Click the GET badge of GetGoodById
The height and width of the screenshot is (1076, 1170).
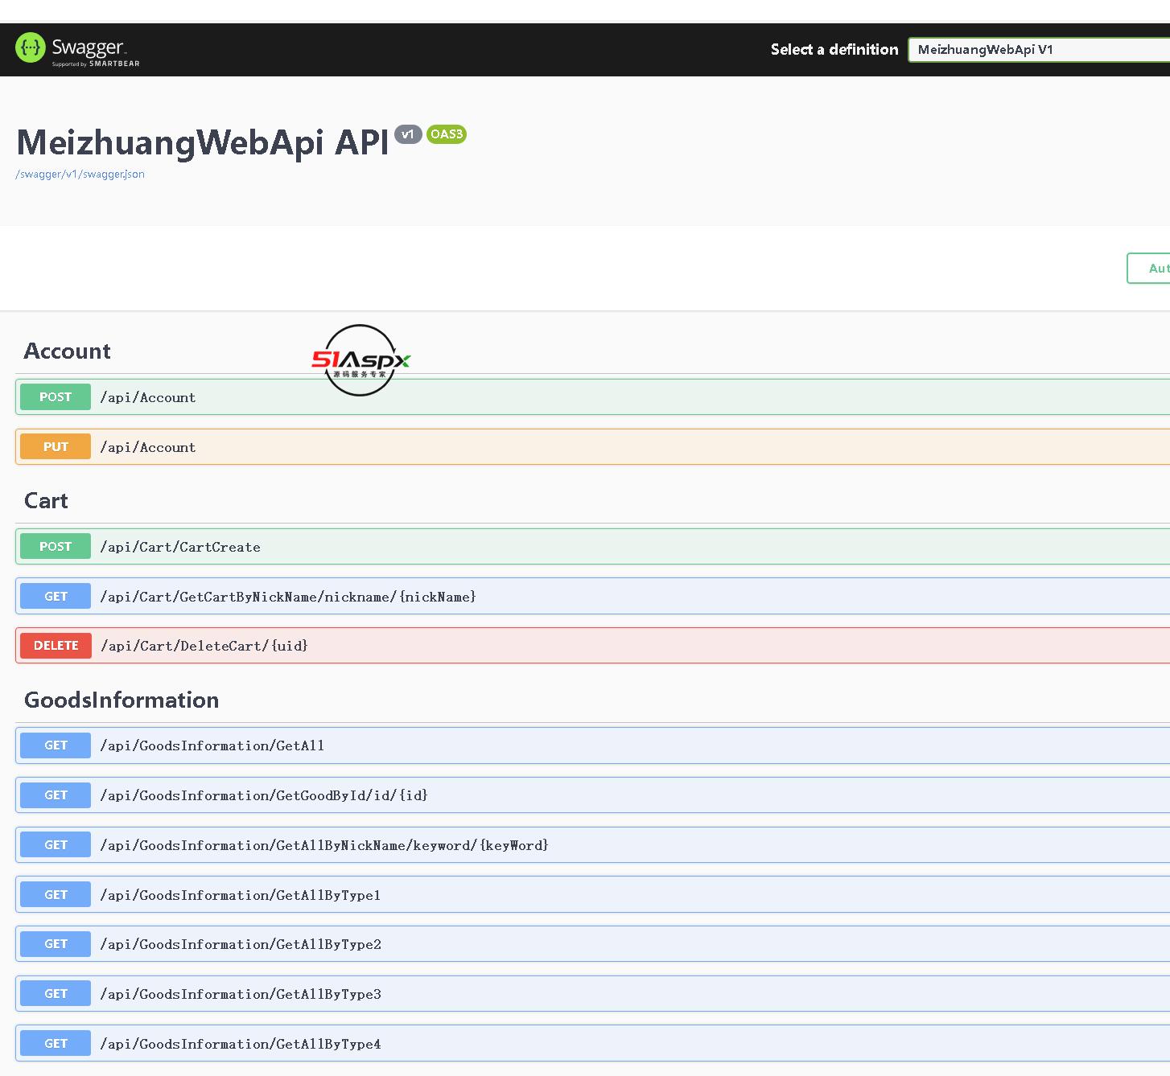point(56,795)
